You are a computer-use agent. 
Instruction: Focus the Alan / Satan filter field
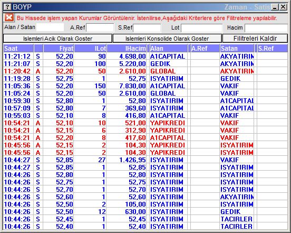tap(50, 27)
